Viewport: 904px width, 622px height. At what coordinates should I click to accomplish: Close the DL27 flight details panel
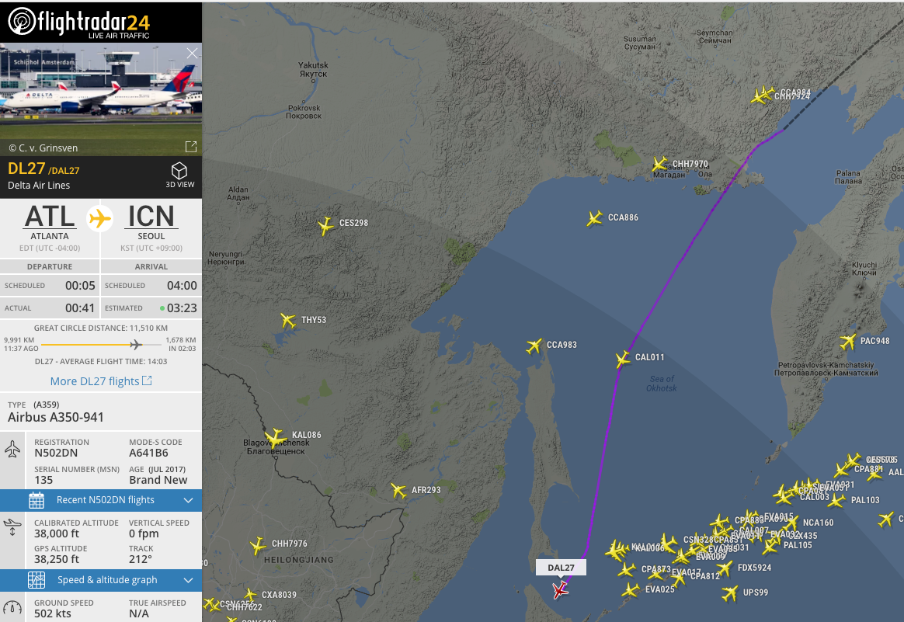pyautogui.click(x=192, y=54)
